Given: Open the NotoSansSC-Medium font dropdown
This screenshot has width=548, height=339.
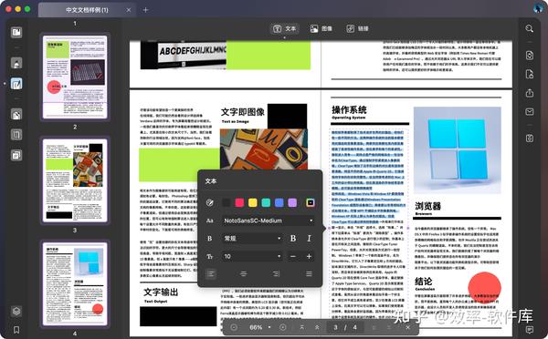Looking at the screenshot, I should coord(268,221).
